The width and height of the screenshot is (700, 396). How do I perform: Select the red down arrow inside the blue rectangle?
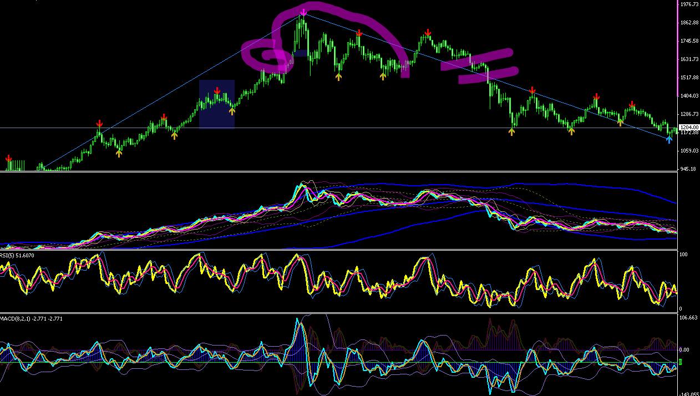coord(217,91)
